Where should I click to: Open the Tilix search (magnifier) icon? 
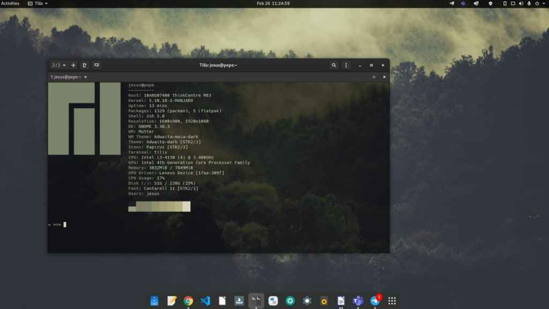333,65
